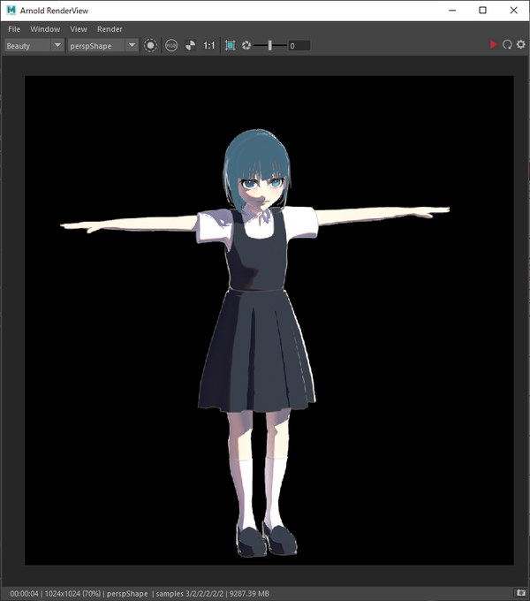530x601 pixels.
Task: Click the exposure value field showing 0
Action: pos(299,46)
